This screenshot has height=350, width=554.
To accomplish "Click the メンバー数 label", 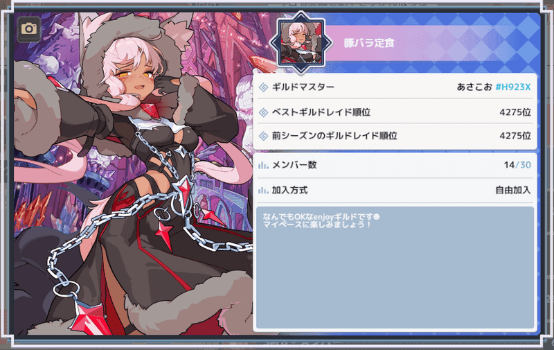I will tap(294, 165).
